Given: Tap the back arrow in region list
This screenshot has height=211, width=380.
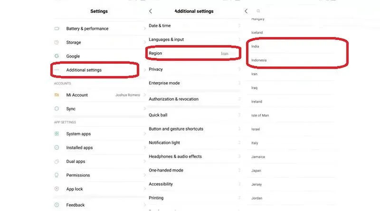Looking at the screenshot, I should 246,11.
